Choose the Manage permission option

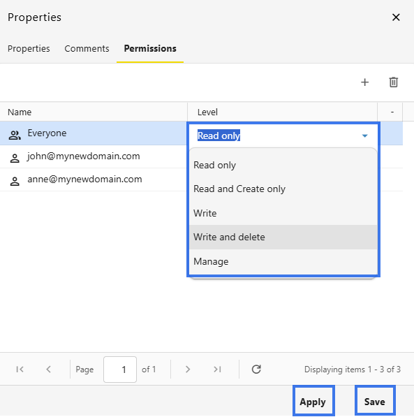[283, 261]
